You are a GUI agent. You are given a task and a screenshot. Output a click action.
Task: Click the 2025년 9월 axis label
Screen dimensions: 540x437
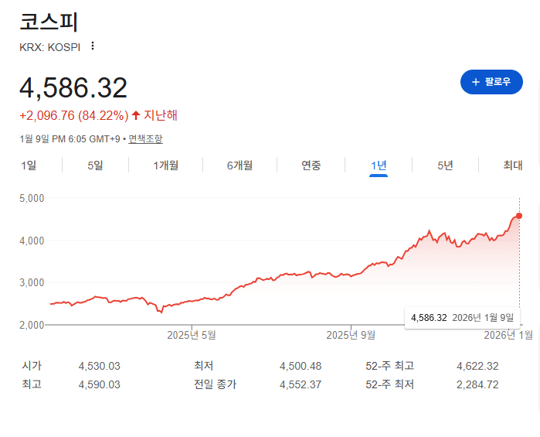coord(351,335)
